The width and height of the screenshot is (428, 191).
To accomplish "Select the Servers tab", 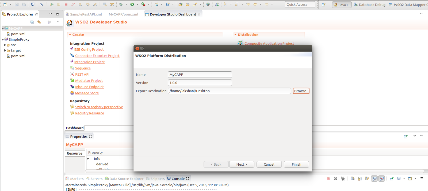I will pyautogui.click(x=94, y=179).
